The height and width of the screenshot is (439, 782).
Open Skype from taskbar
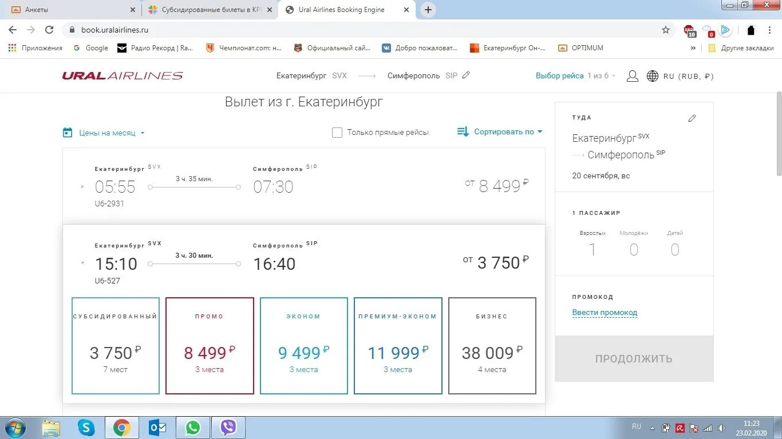[x=86, y=428]
